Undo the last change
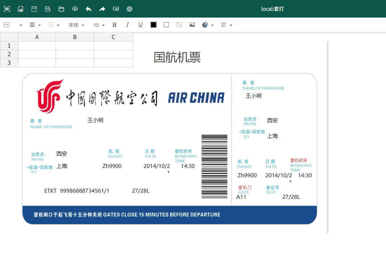The image size is (386, 260). click(89, 9)
